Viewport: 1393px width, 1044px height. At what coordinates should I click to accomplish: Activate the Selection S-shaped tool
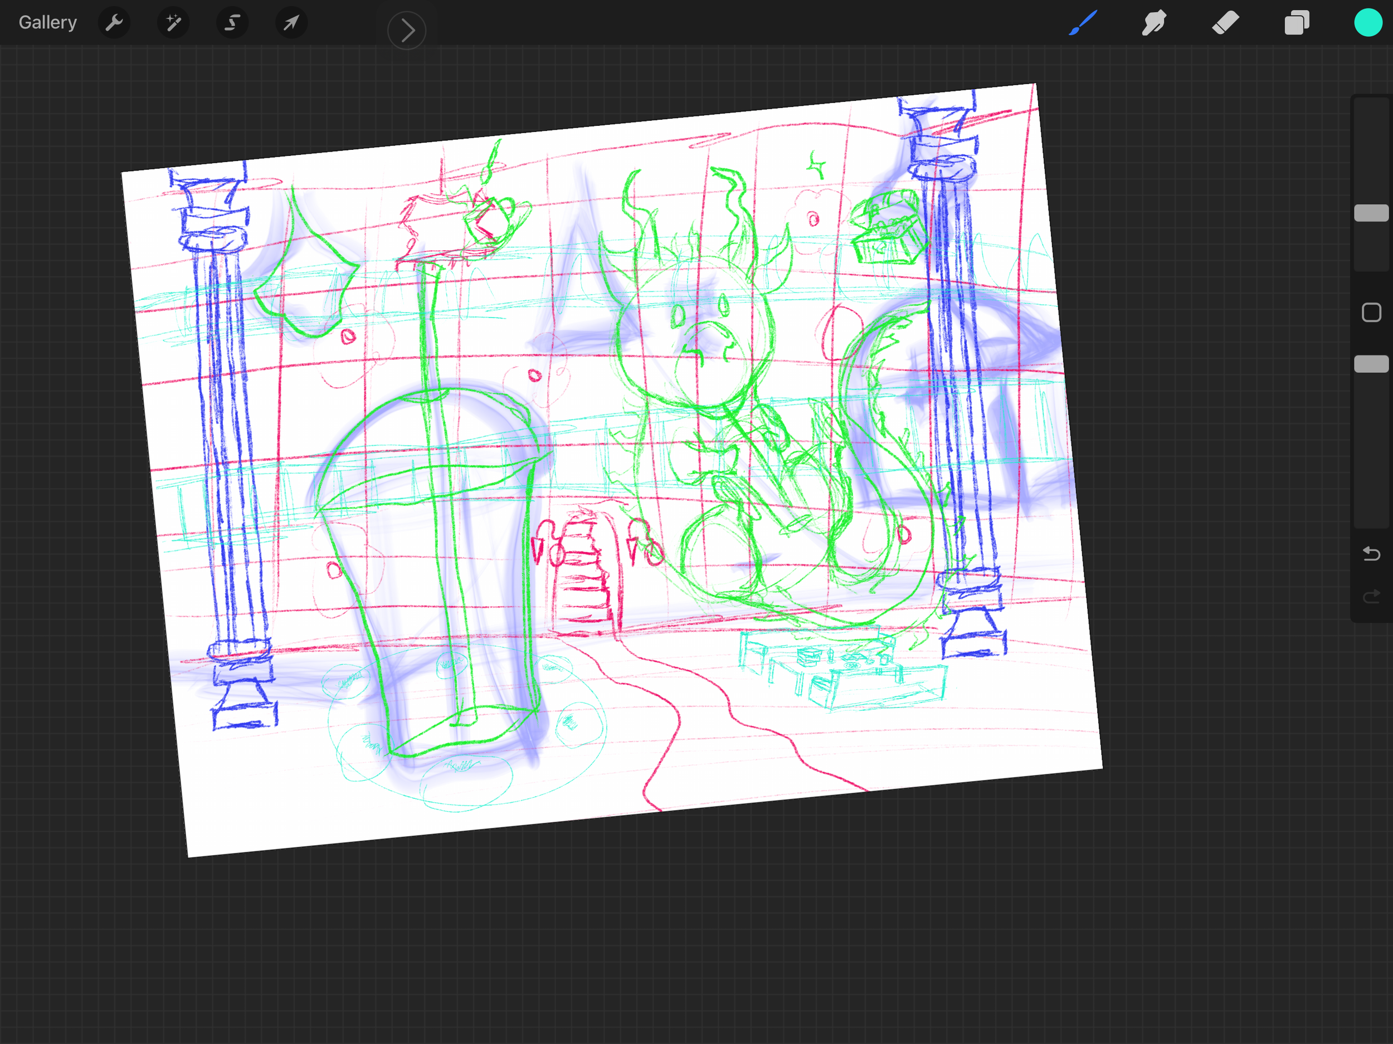[x=232, y=23]
